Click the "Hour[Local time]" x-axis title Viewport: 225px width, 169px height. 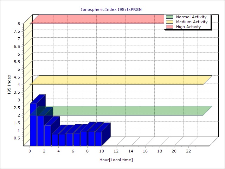(116, 160)
